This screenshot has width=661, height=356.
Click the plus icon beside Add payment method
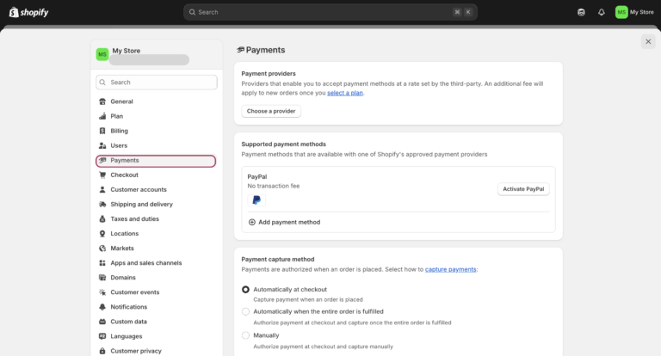252,222
